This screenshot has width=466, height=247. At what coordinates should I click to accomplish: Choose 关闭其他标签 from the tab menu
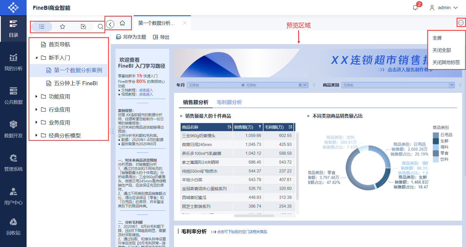tap(446, 62)
